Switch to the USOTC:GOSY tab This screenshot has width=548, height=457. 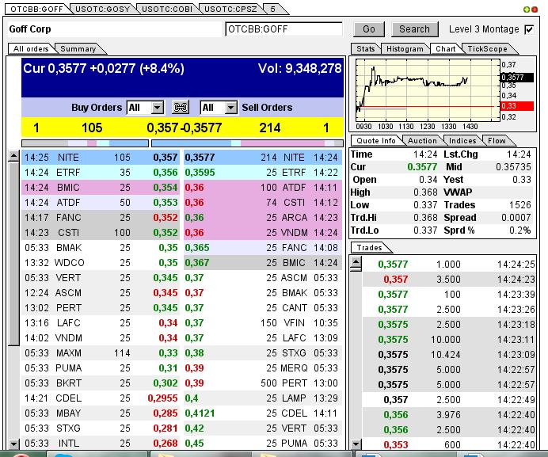pos(102,9)
